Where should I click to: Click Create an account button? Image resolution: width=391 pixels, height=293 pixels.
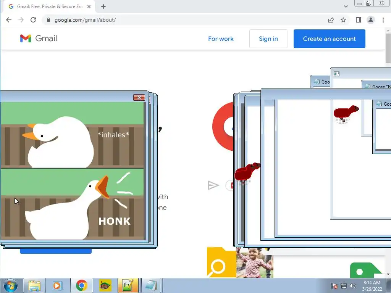pyautogui.click(x=330, y=39)
